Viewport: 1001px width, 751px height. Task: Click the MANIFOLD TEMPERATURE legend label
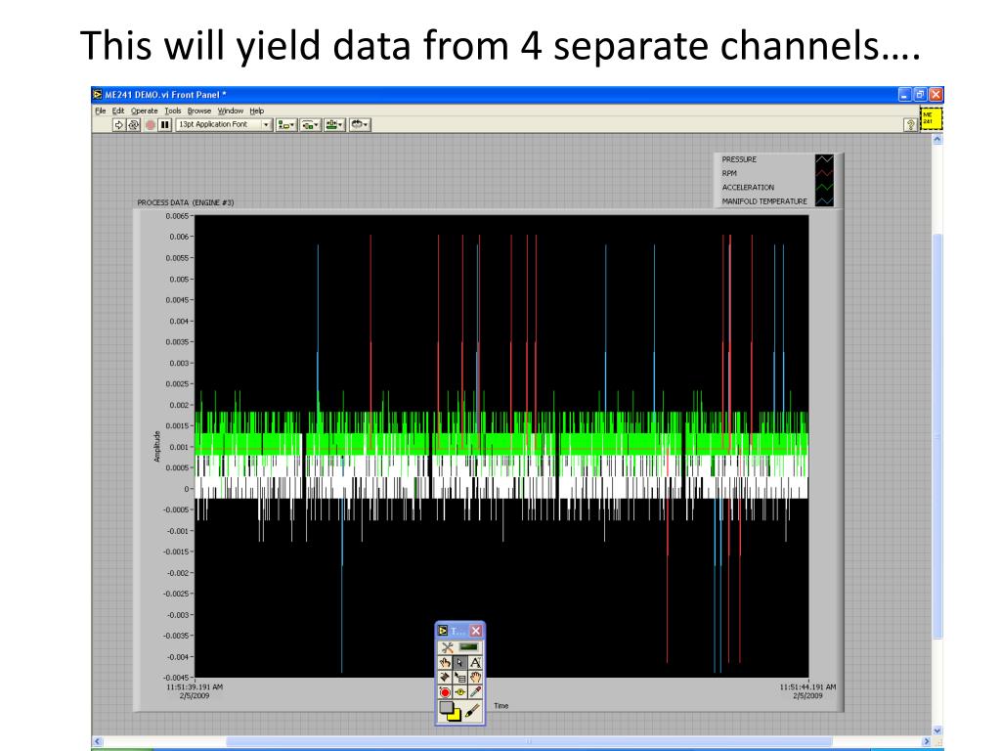(764, 201)
